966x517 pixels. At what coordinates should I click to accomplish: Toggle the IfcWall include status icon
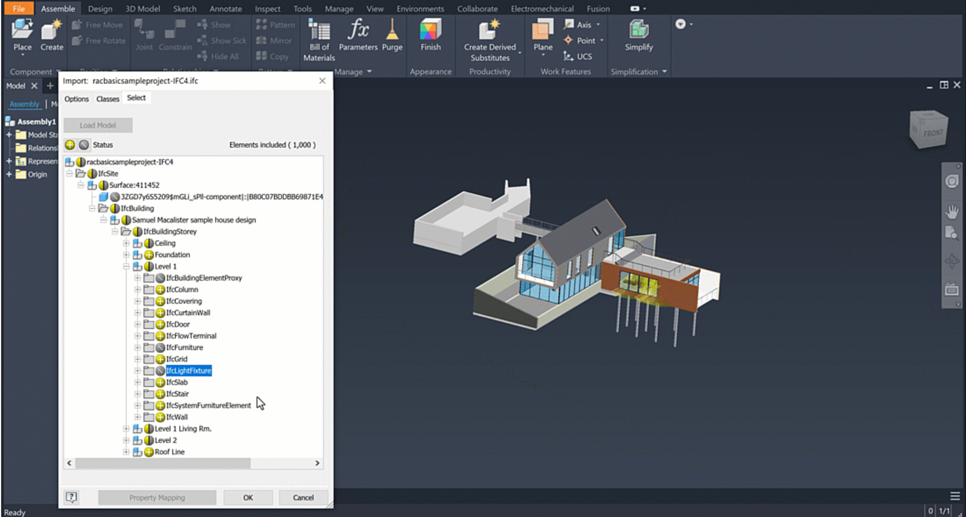[x=160, y=417]
